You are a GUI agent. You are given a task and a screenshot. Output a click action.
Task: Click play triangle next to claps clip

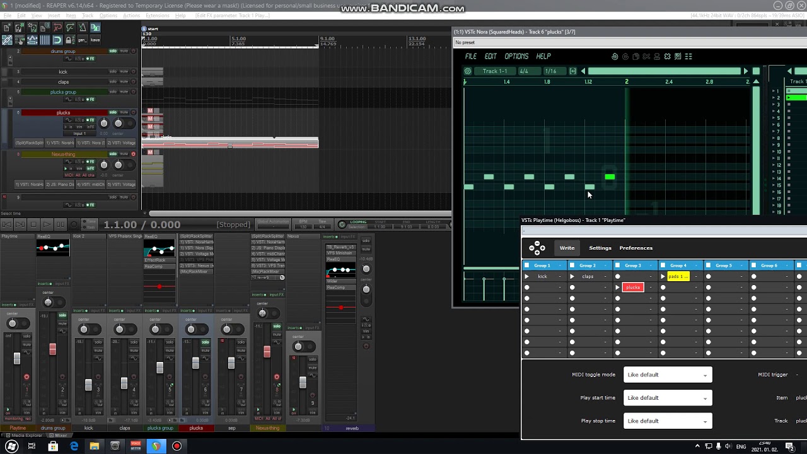click(572, 277)
